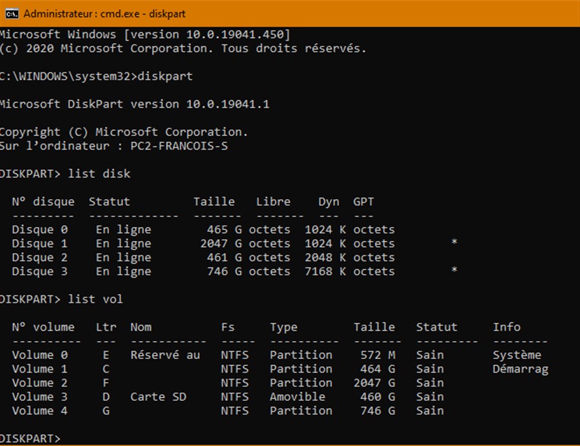Click the '460 G' size of Volume 3
The width and height of the screenshot is (580, 446).
[x=378, y=397]
